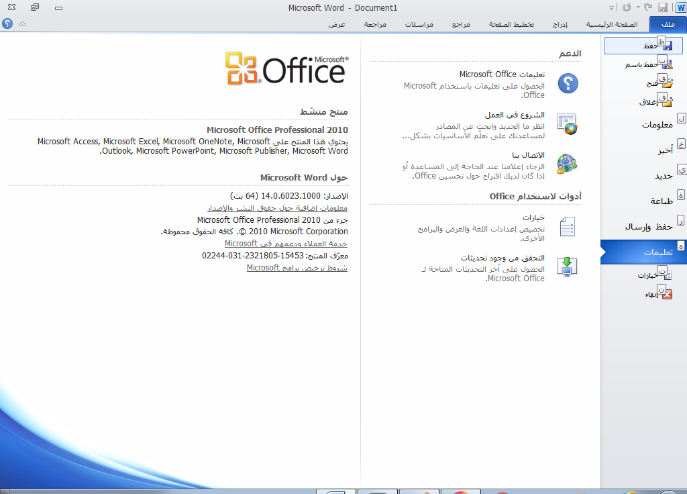Screen dimensions: 687x494
Task: Open the Page Layout tab (تخطيط الصفحة)
Action: tap(511, 24)
